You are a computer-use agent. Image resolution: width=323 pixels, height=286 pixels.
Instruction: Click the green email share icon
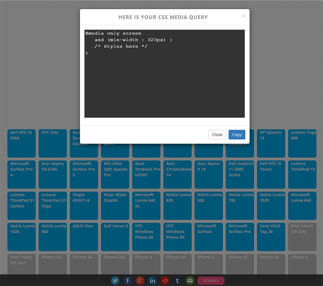pyautogui.click(x=190, y=281)
